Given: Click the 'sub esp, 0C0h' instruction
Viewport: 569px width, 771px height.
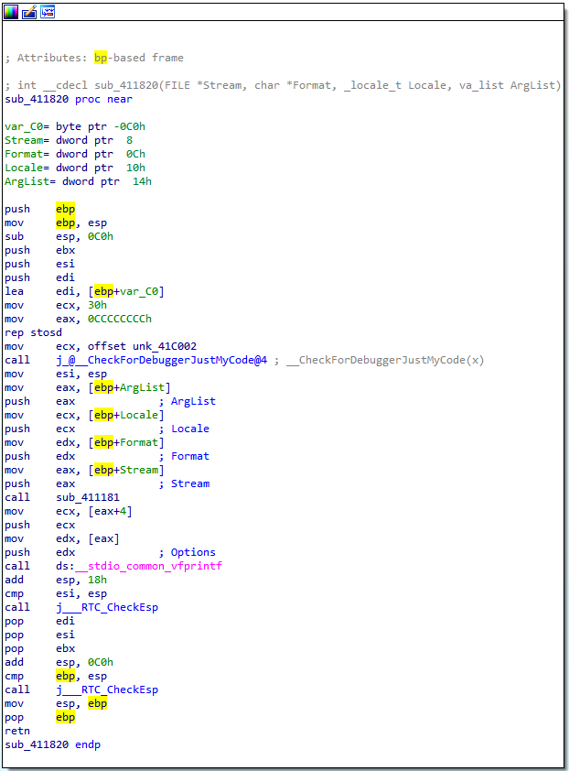Looking at the screenshot, I should [x=59, y=236].
